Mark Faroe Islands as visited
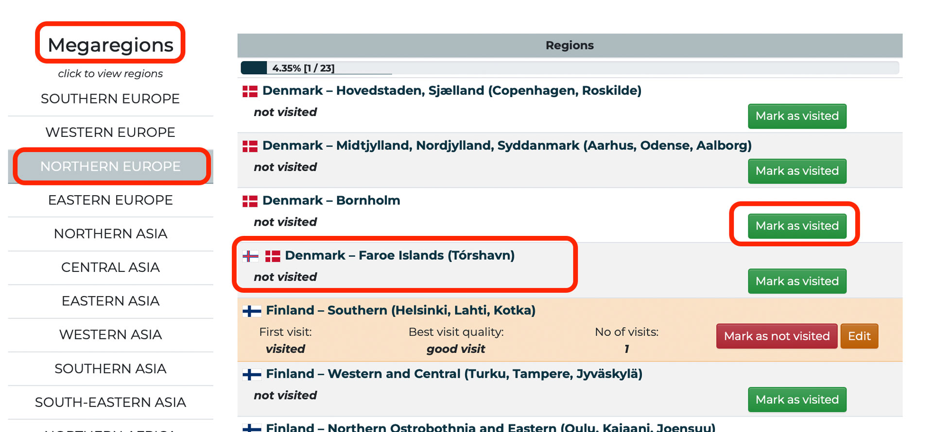Screen dimensions: 933x432 point(797,281)
